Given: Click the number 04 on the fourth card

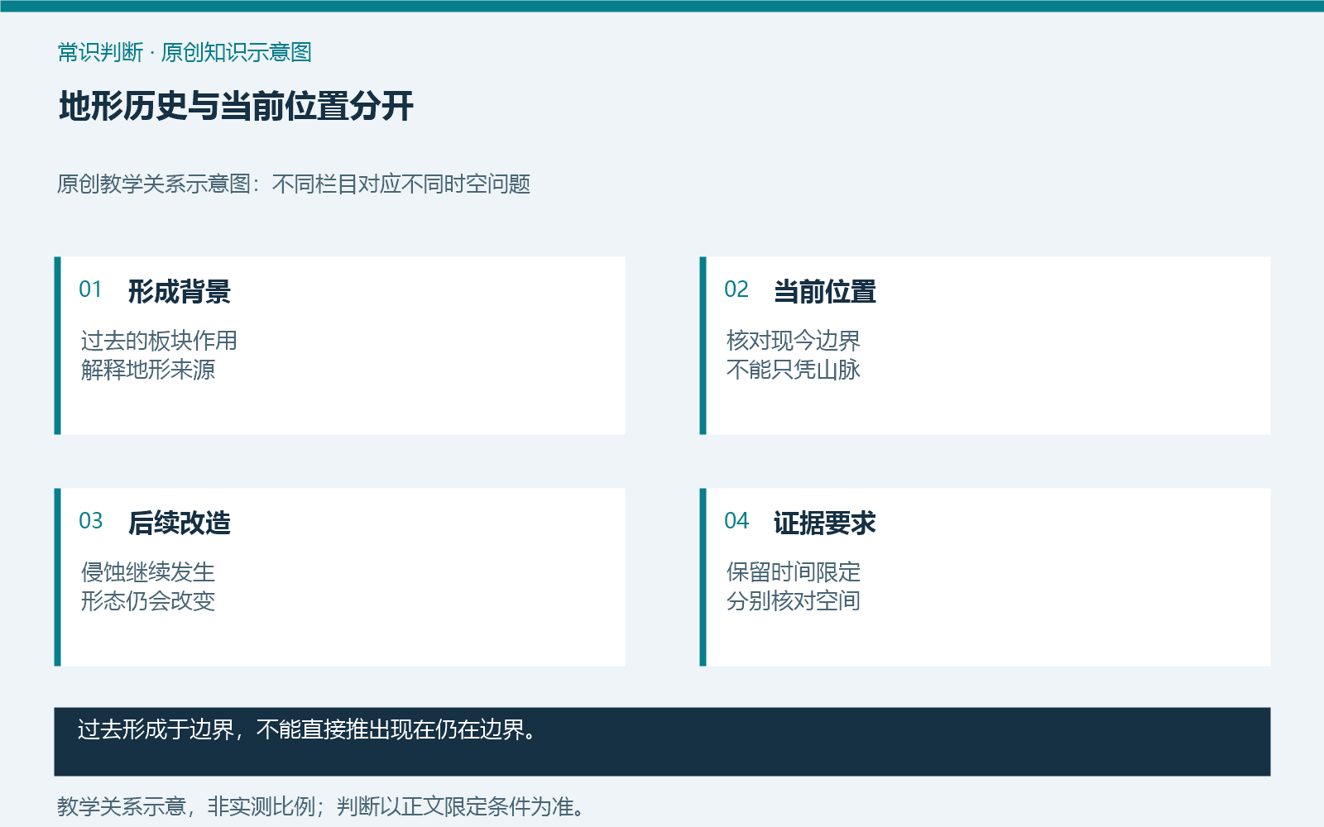Looking at the screenshot, I should [736, 521].
